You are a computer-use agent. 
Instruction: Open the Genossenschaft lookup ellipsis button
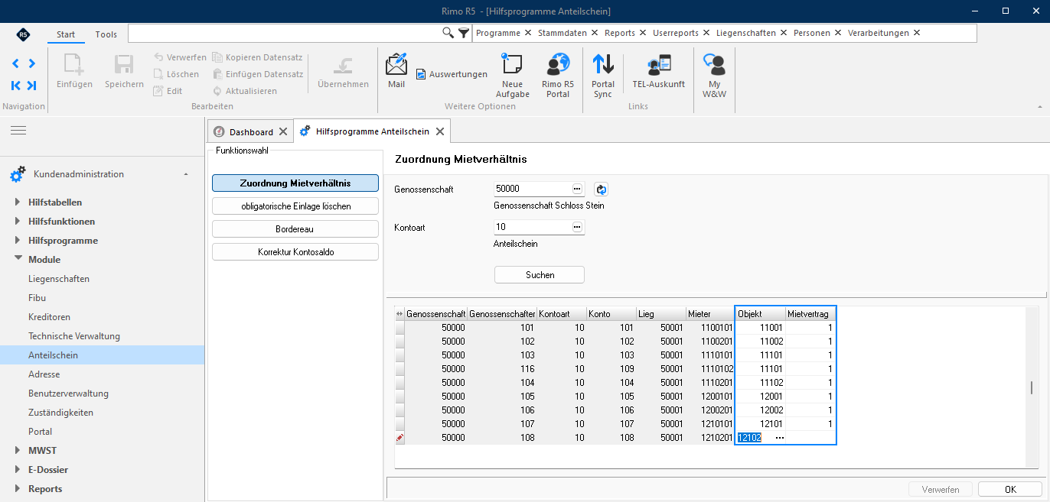[577, 189]
